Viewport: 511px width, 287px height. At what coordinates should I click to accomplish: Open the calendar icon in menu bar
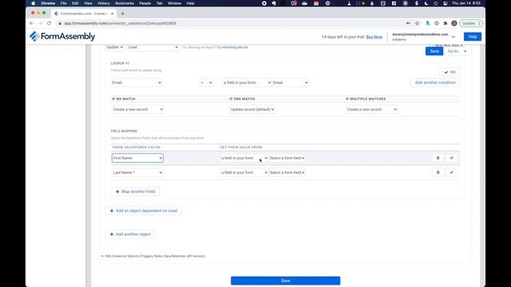[316, 3]
